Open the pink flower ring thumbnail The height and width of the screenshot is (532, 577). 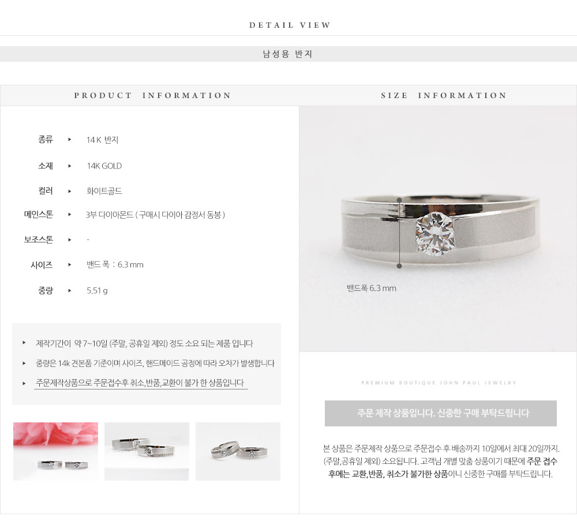point(55,451)
